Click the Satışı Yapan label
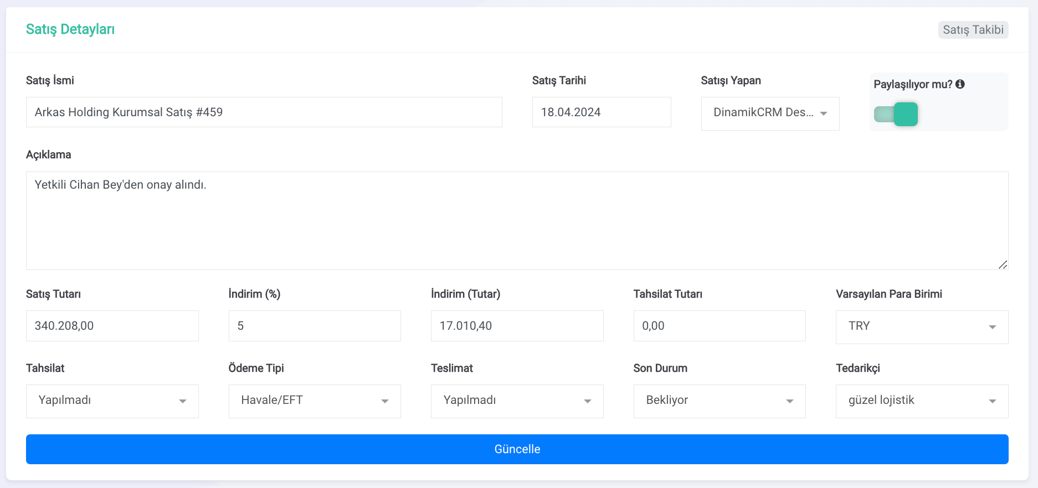 (731, 80)
